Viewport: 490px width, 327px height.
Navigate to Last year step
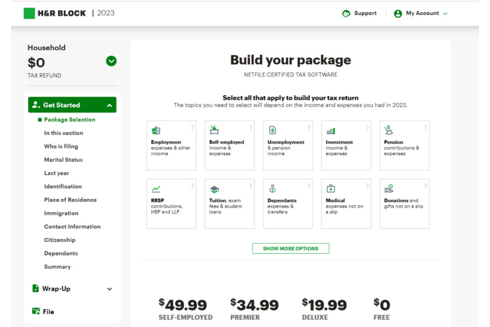point(57,173)
